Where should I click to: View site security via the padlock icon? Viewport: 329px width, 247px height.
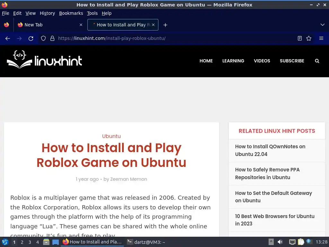(x=52, y=38)
